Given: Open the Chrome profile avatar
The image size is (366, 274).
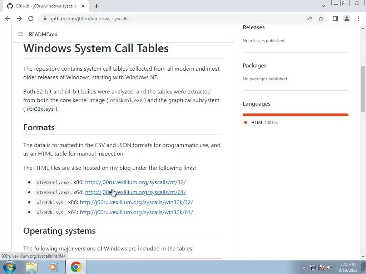Looking at the screenshot, I should point(347,19).
